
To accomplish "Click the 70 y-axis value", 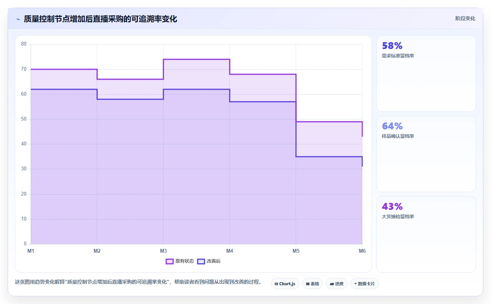I will (24, 69).
